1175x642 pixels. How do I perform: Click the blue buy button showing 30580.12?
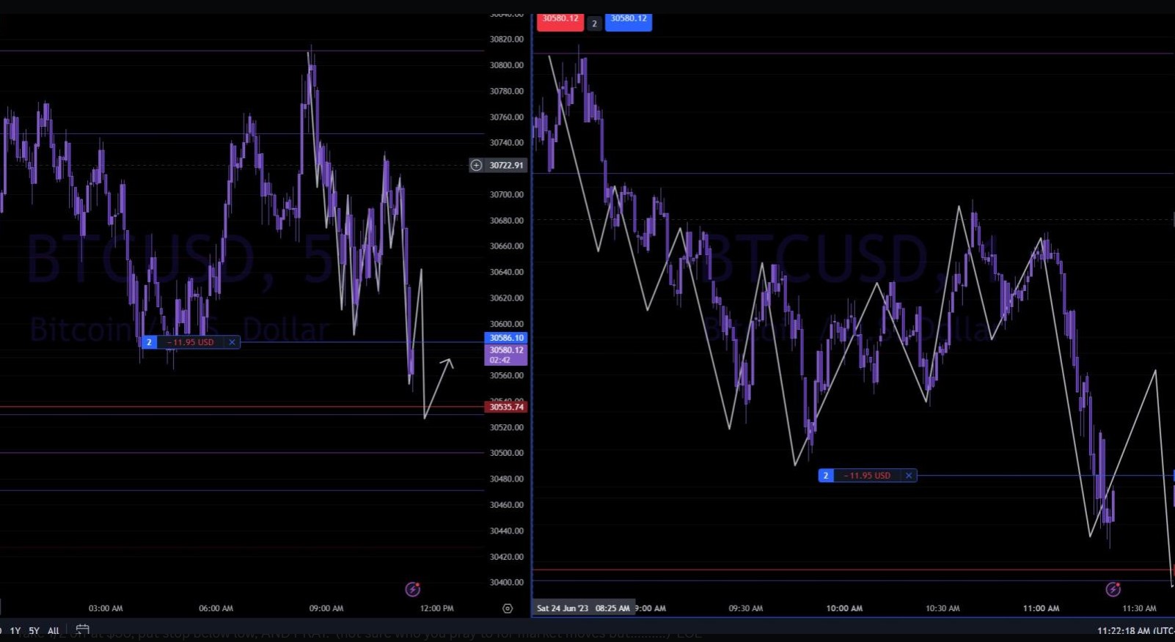click(x=629, y=21)
